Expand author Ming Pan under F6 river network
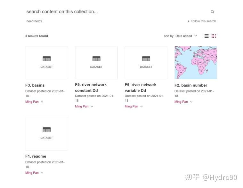This screenshot has width=243, height=188. tap(141, 107)
